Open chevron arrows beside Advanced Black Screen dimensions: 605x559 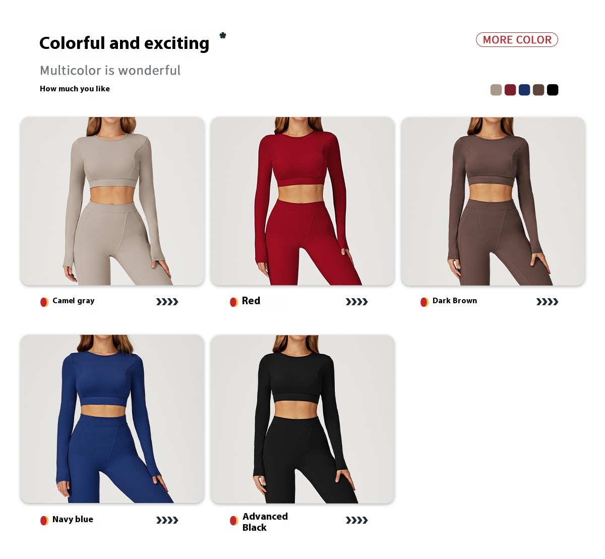356,520
